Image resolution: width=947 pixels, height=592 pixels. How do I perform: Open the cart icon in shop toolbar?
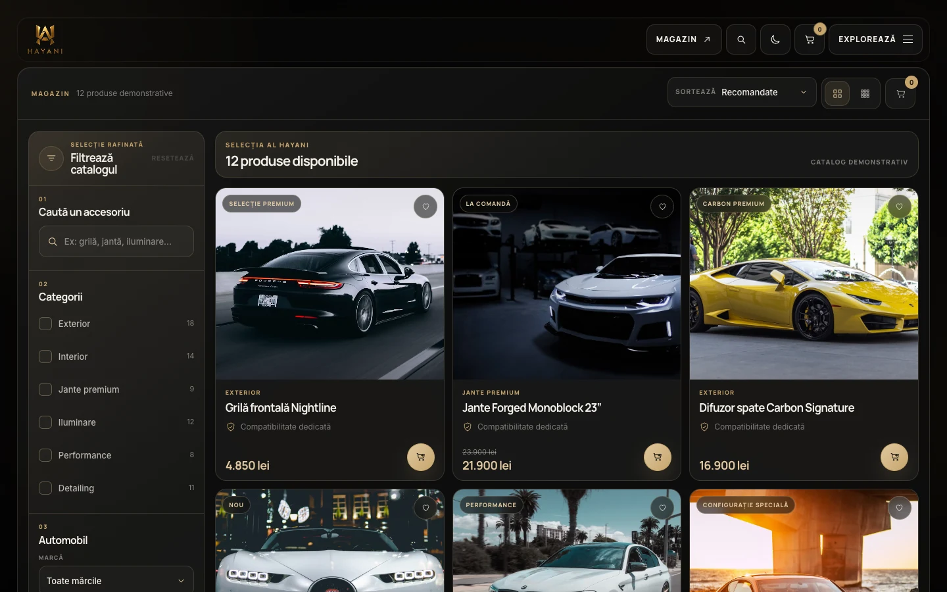coord(900,93)
